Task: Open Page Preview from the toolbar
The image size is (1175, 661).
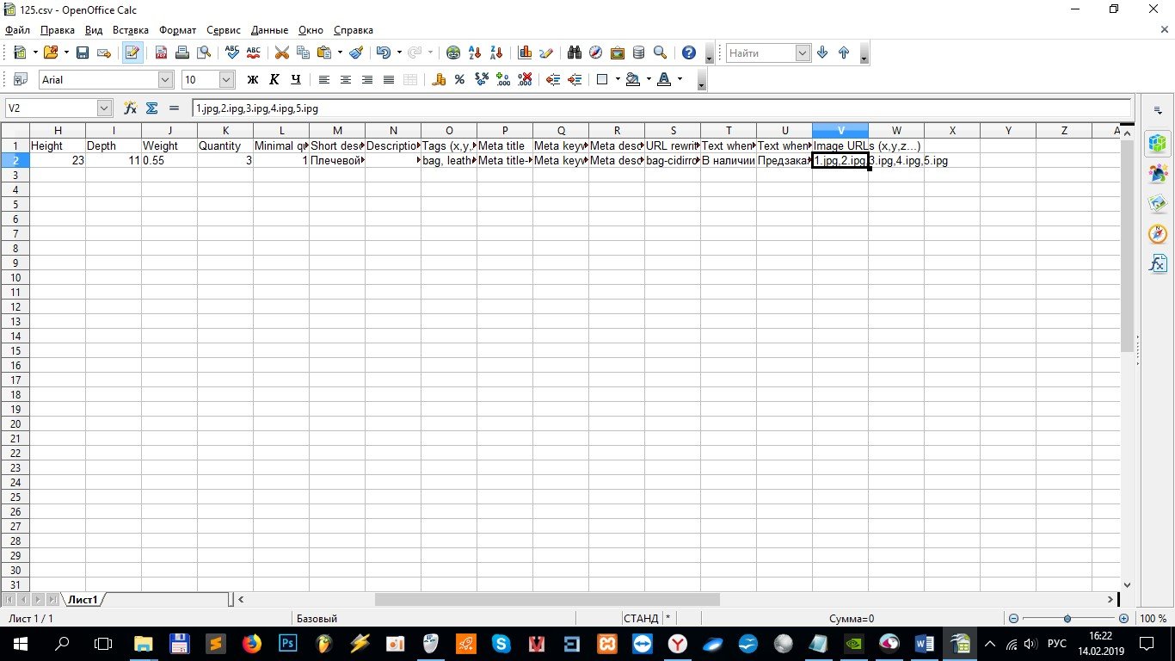Action: pyautogui.click(x=204, y=53)
